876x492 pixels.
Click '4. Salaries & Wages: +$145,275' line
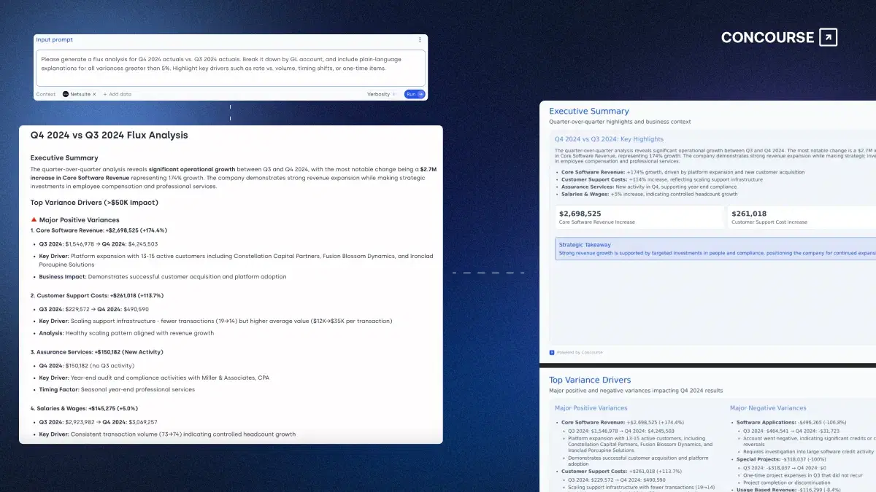coord(84,408)
